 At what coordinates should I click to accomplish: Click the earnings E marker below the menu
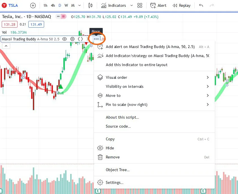98,191
